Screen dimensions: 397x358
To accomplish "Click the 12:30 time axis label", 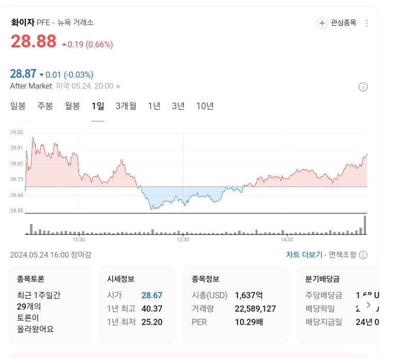I will 183,240.
